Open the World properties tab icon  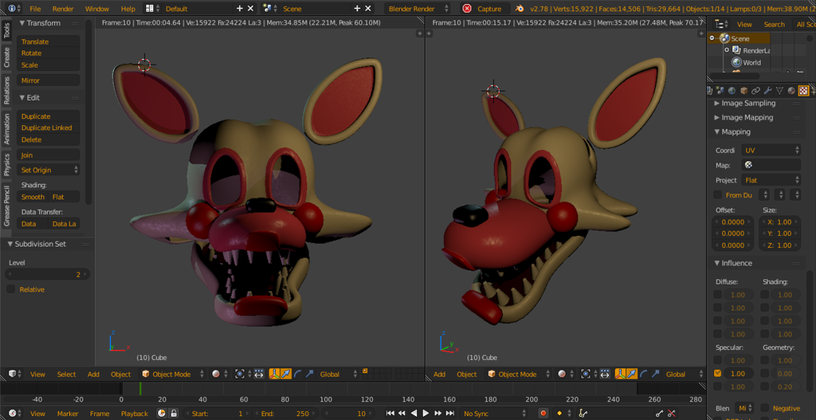(732, 91)
